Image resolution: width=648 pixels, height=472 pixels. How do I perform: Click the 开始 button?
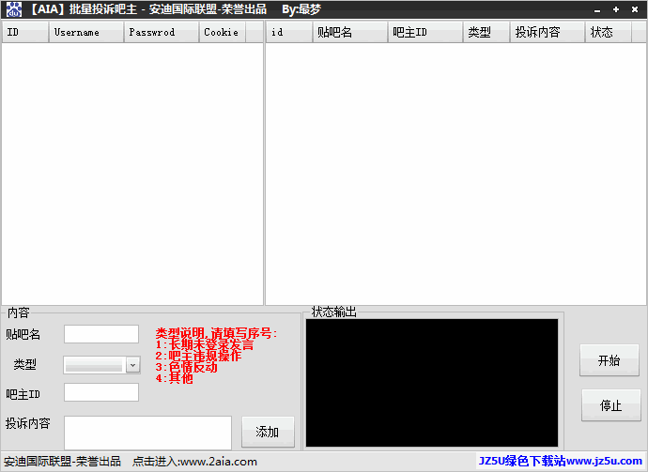tap(609, 360)
